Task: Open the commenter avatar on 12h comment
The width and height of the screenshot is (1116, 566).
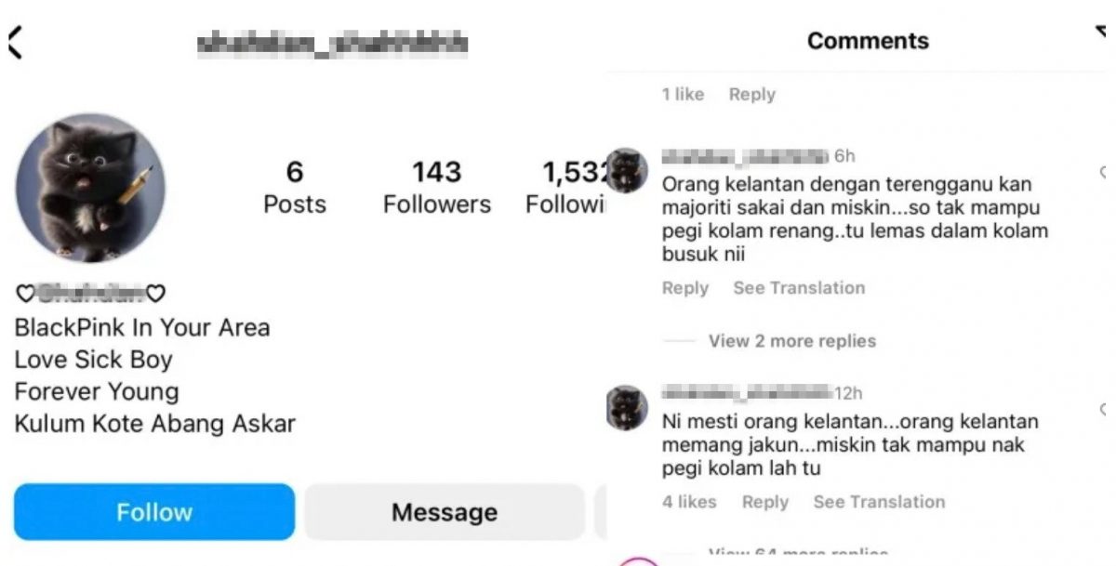Action: point(627,408)
